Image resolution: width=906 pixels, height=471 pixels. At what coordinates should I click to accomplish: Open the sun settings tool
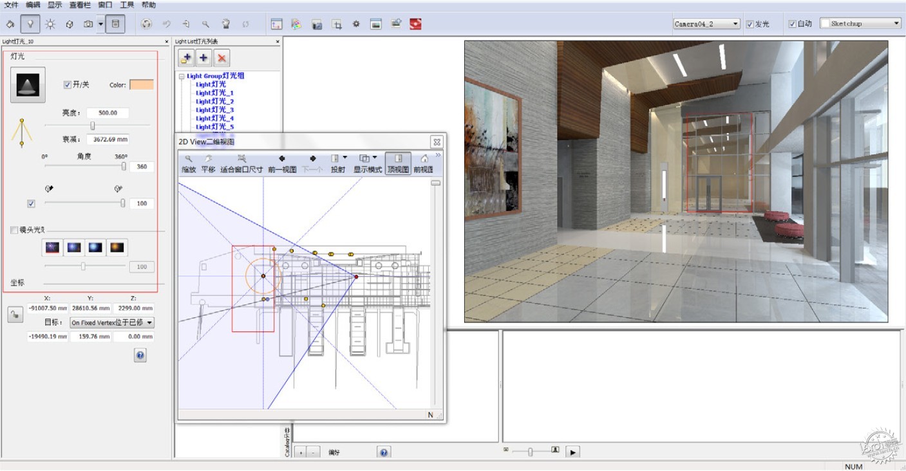50,24
